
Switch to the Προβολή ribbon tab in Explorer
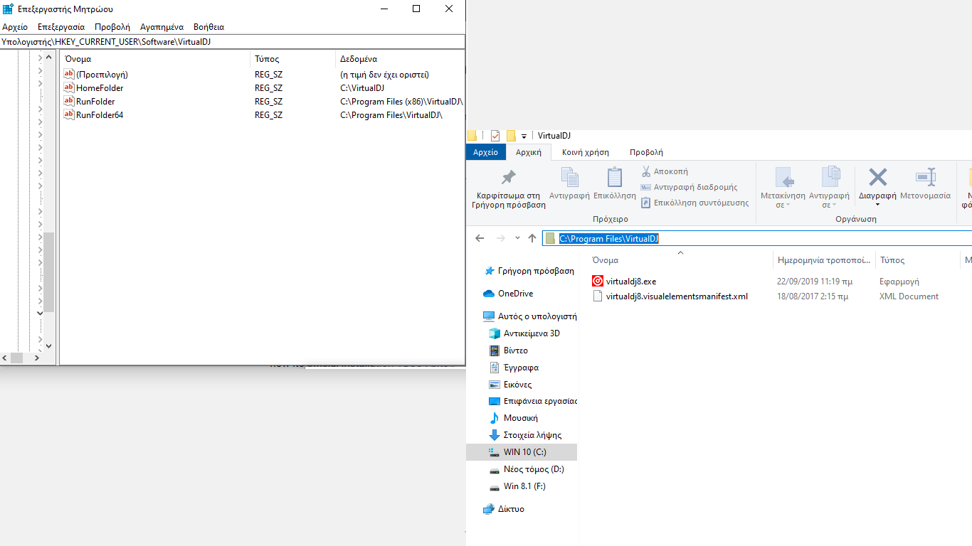pyautogui.click(x=646, y=152)
